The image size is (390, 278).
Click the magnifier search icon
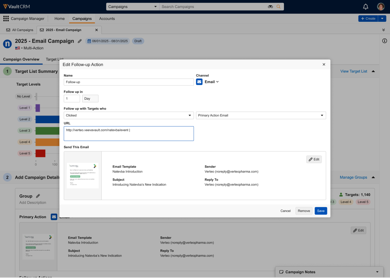pyautogui.click(x=278, y=7)
